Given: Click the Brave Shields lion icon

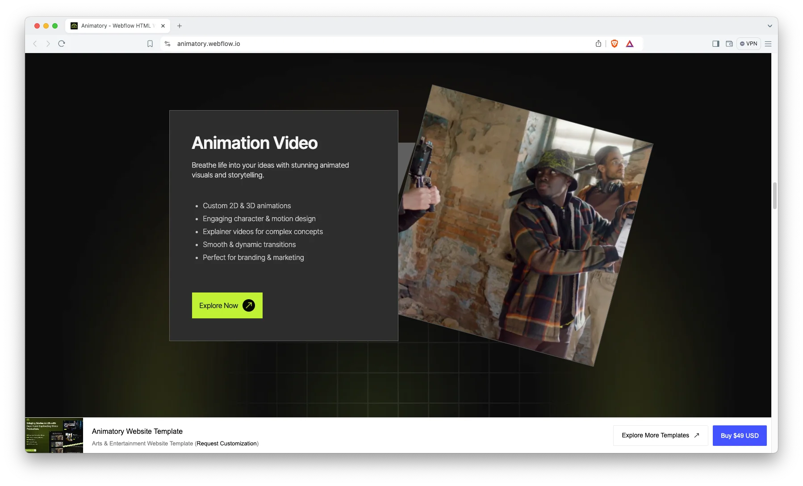Looking at the screenshot, I should tap(615, 44).
